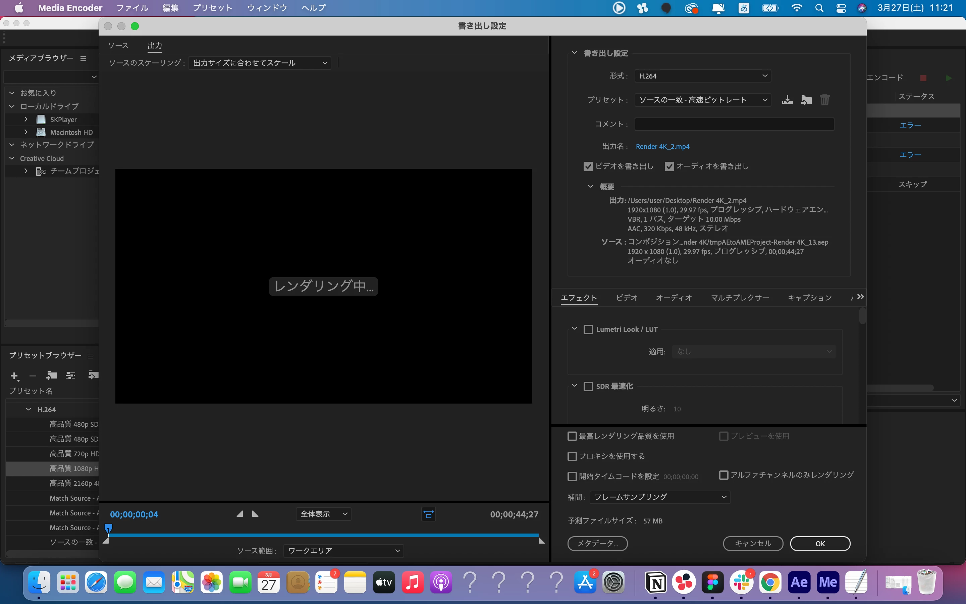966x604 pixels.
Task: Uncheck ビデオを書き出し checkbox
Action: pyautogui.click(x=588, y=166)
